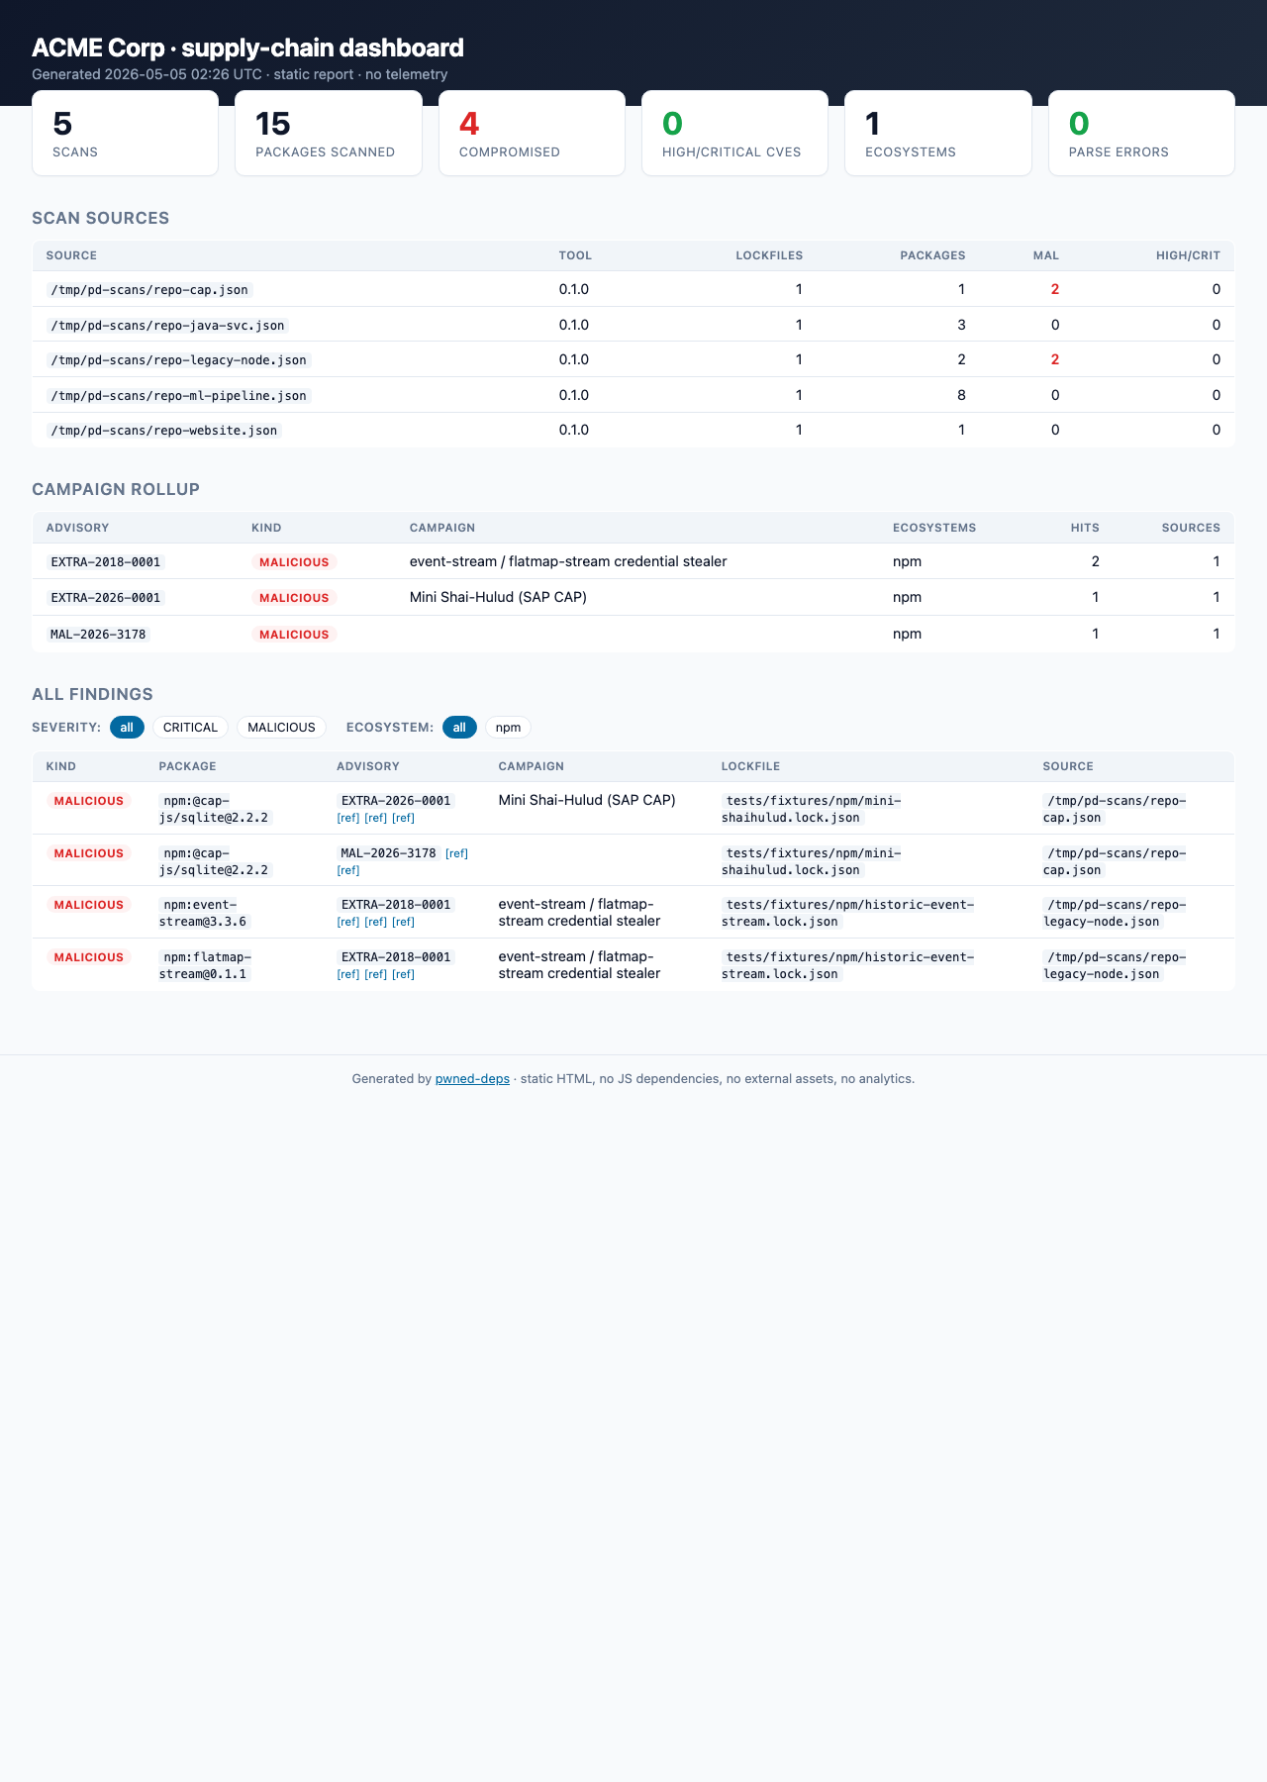Open the pwned-deps link in footer
The width and height of the screenshot is (1267, 1782).
(472, 1079)
